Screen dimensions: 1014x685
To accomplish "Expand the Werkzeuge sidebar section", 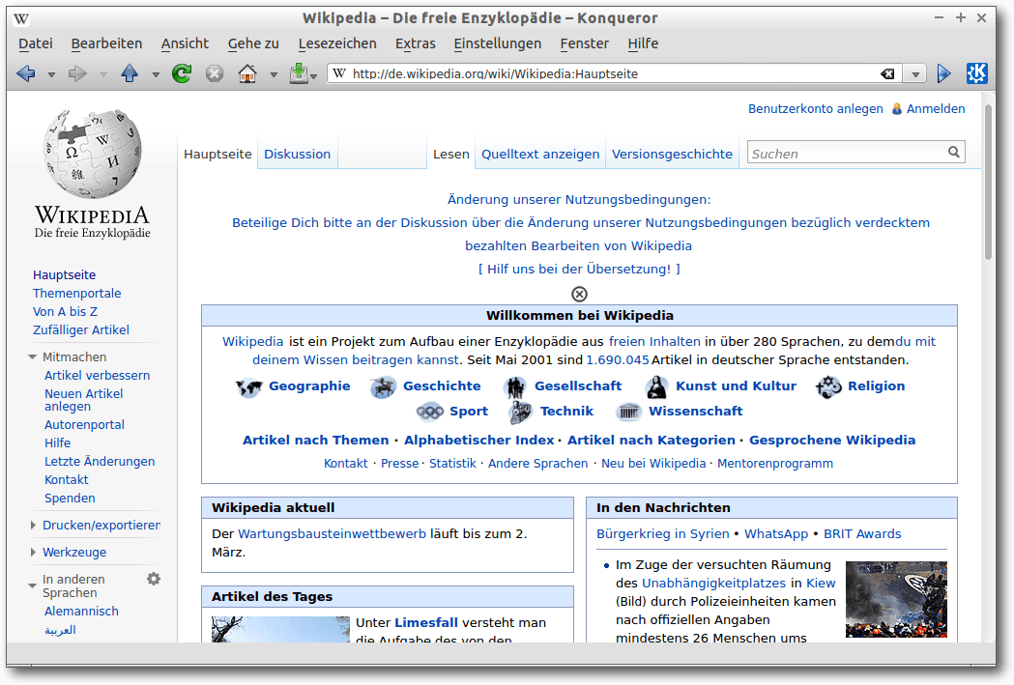I will (x=33, y=552).
